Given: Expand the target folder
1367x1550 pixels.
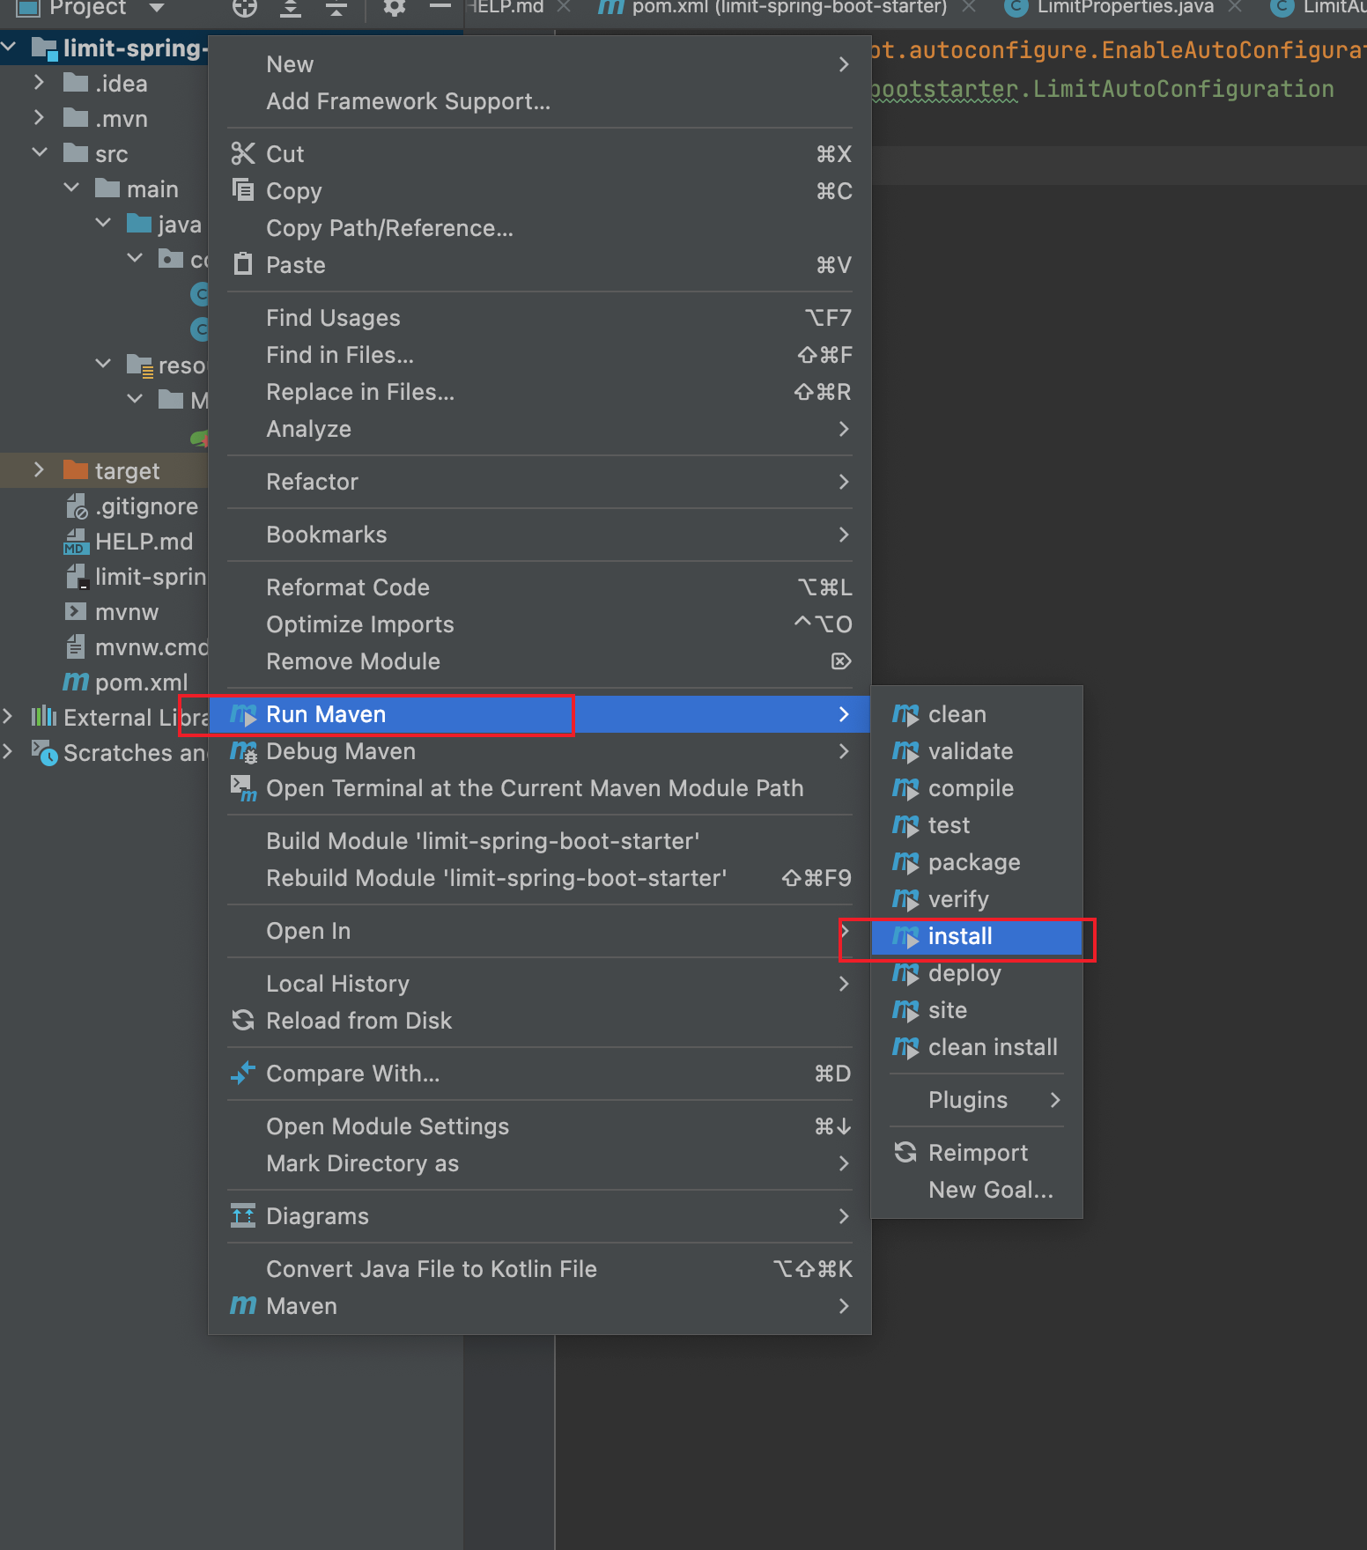Looking at the screenshot, I should tap(39, 470).
